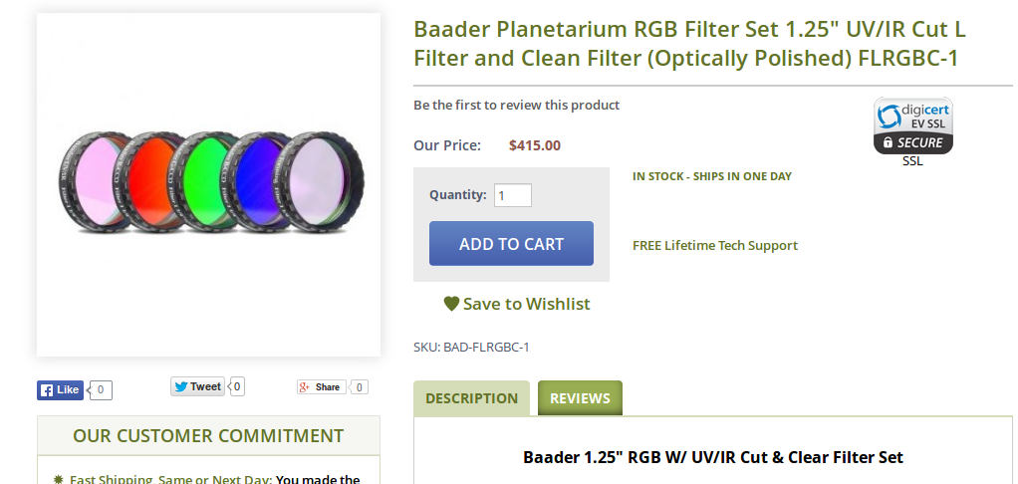Click the FREE Lifetime Tech Support text
Viewport: 1018px width, 484px height.
click(x=715, y=245)
